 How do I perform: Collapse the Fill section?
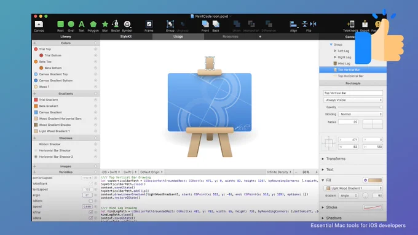(323, 180)
